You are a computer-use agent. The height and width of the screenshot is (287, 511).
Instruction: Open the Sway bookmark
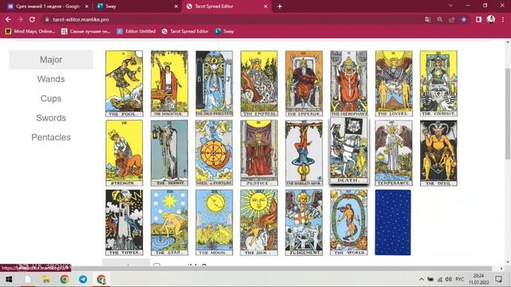click(224, 31)
